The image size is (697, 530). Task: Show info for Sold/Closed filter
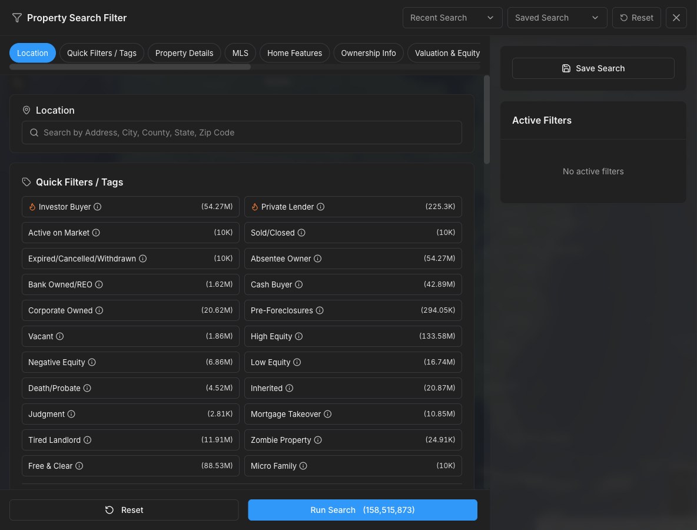coord(301,233)
